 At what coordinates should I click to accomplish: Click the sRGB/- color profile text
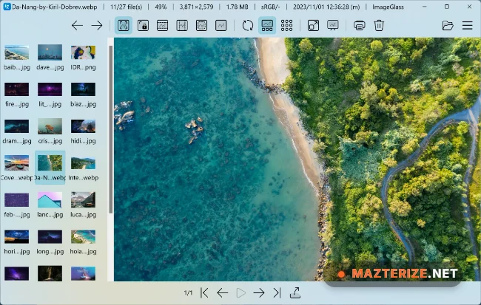click(x=271, y=7)
